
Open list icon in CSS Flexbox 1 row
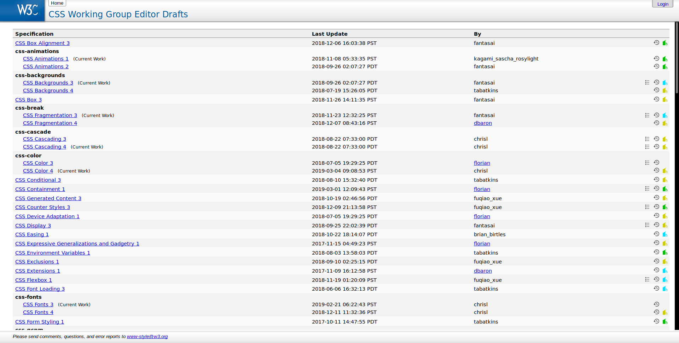[x=647, y=279]
